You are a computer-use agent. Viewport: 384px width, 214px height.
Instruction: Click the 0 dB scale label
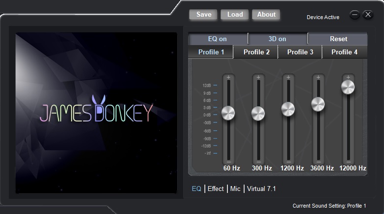207,115
